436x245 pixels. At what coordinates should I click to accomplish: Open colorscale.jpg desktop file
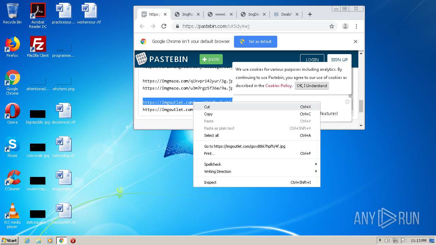click(x=38, y=149)
